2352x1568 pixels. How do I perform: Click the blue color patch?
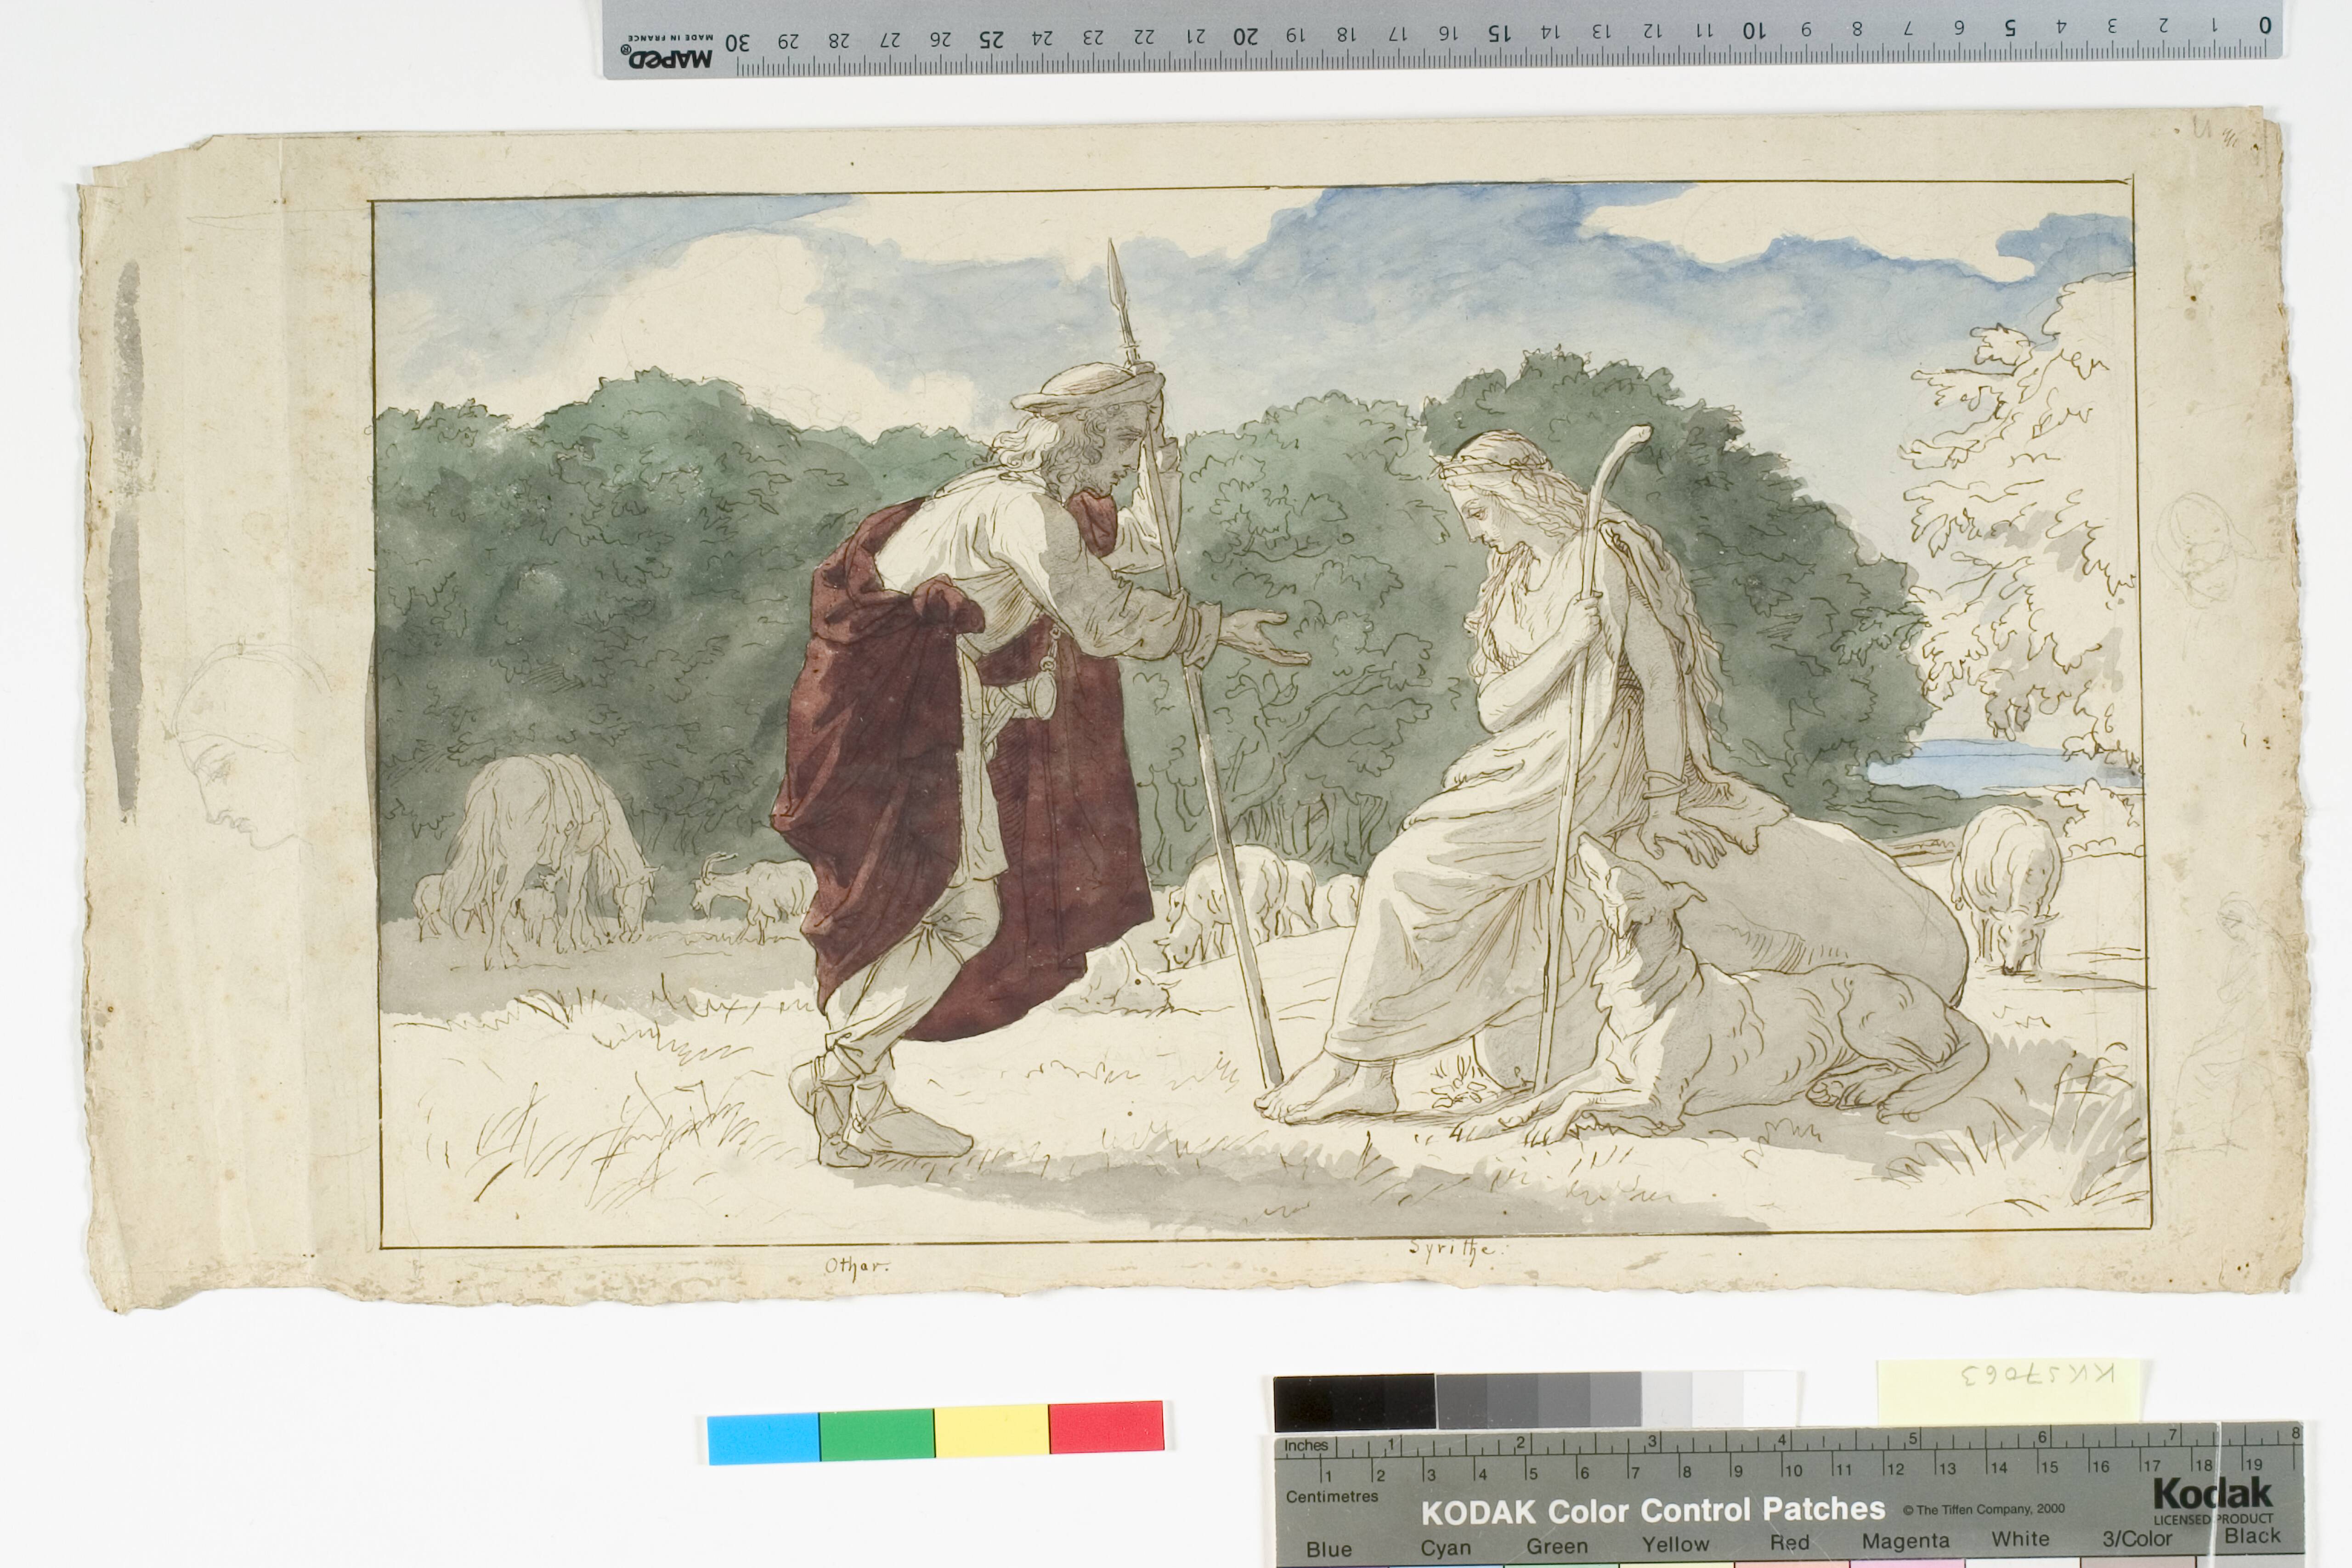[x=763, y=1438]
